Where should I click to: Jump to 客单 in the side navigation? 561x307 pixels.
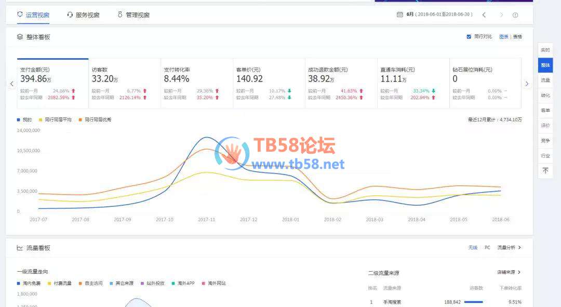(545, 111)
